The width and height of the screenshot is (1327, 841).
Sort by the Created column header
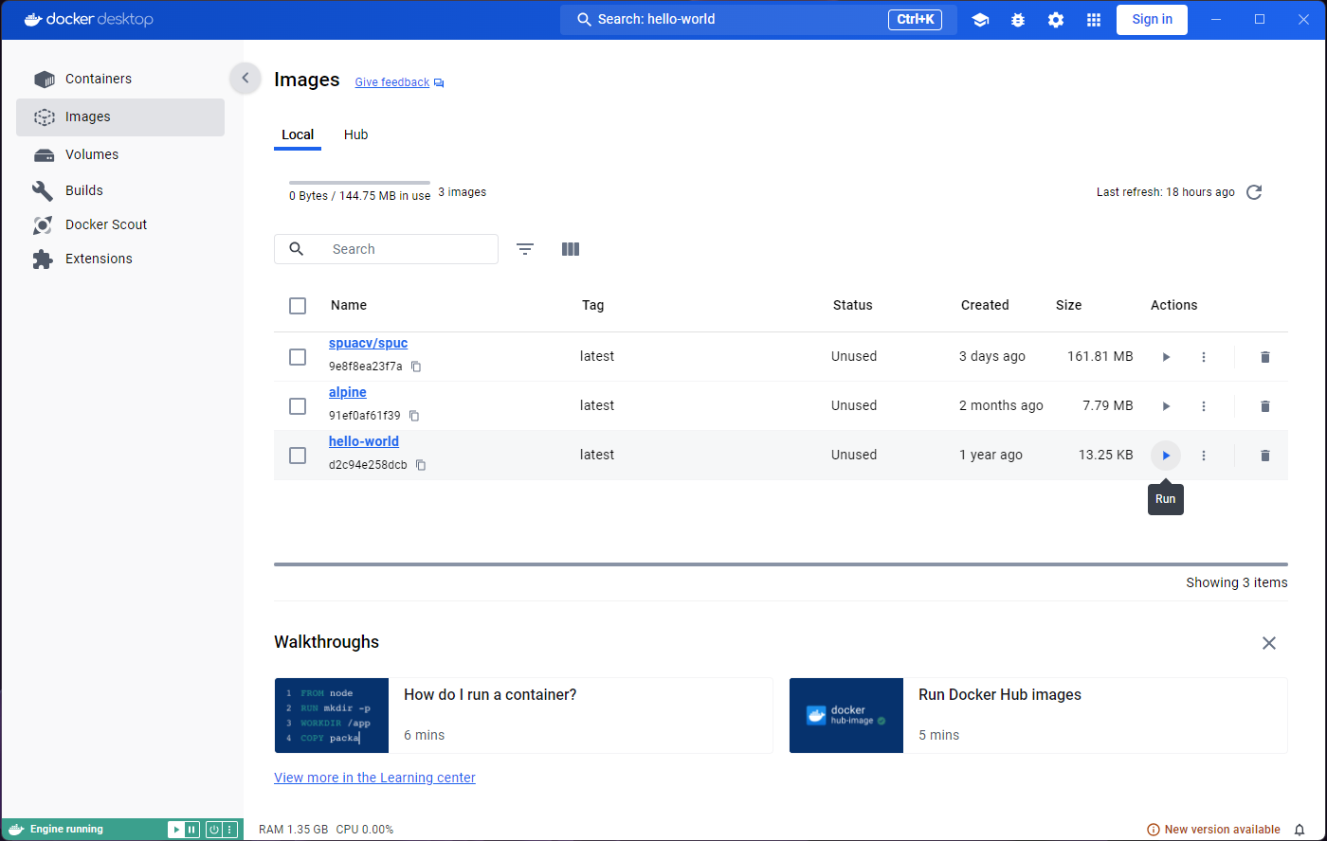click(985, 305)
